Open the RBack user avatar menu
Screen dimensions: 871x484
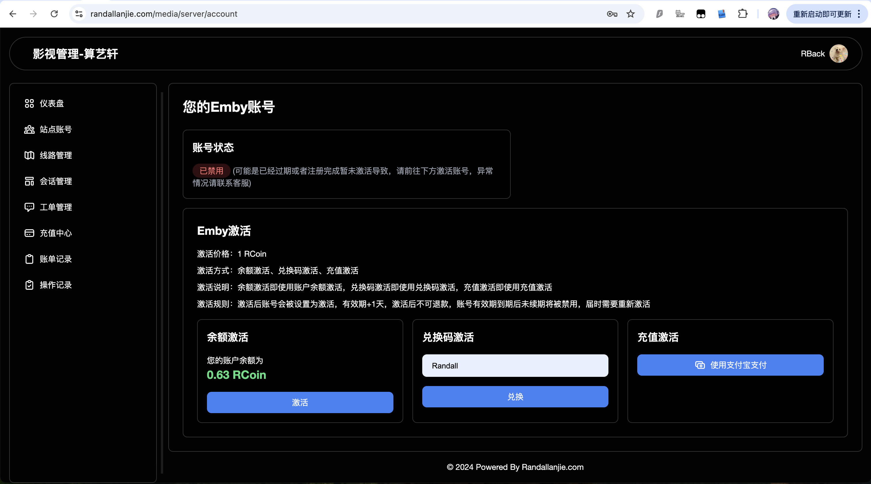838,54
